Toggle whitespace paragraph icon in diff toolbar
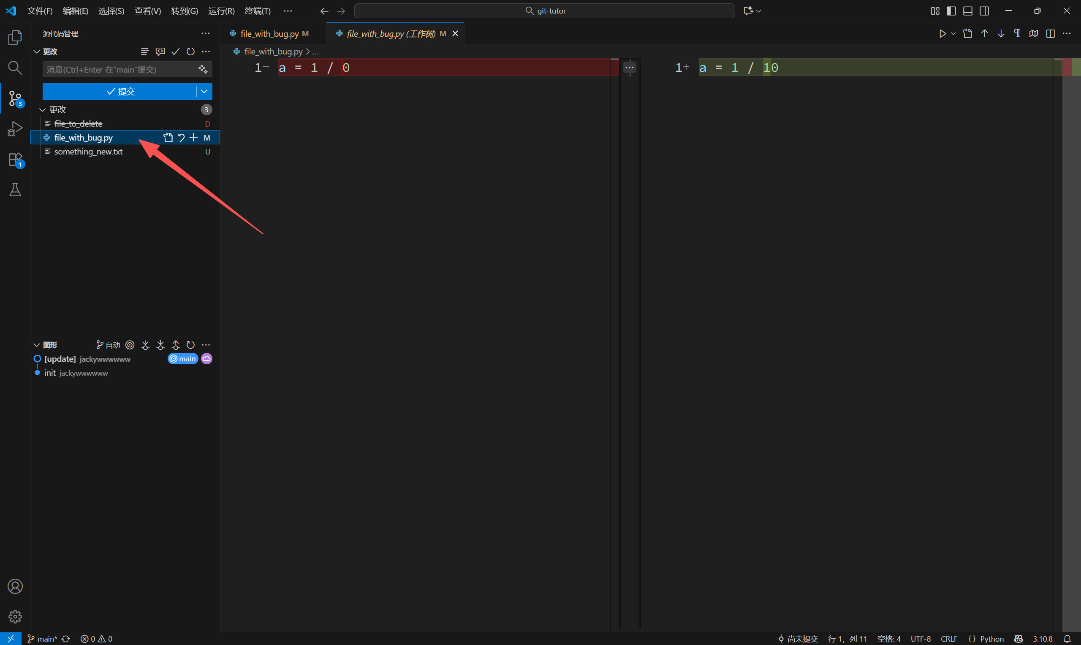1081x645 pixels. tap(1017, 34)
